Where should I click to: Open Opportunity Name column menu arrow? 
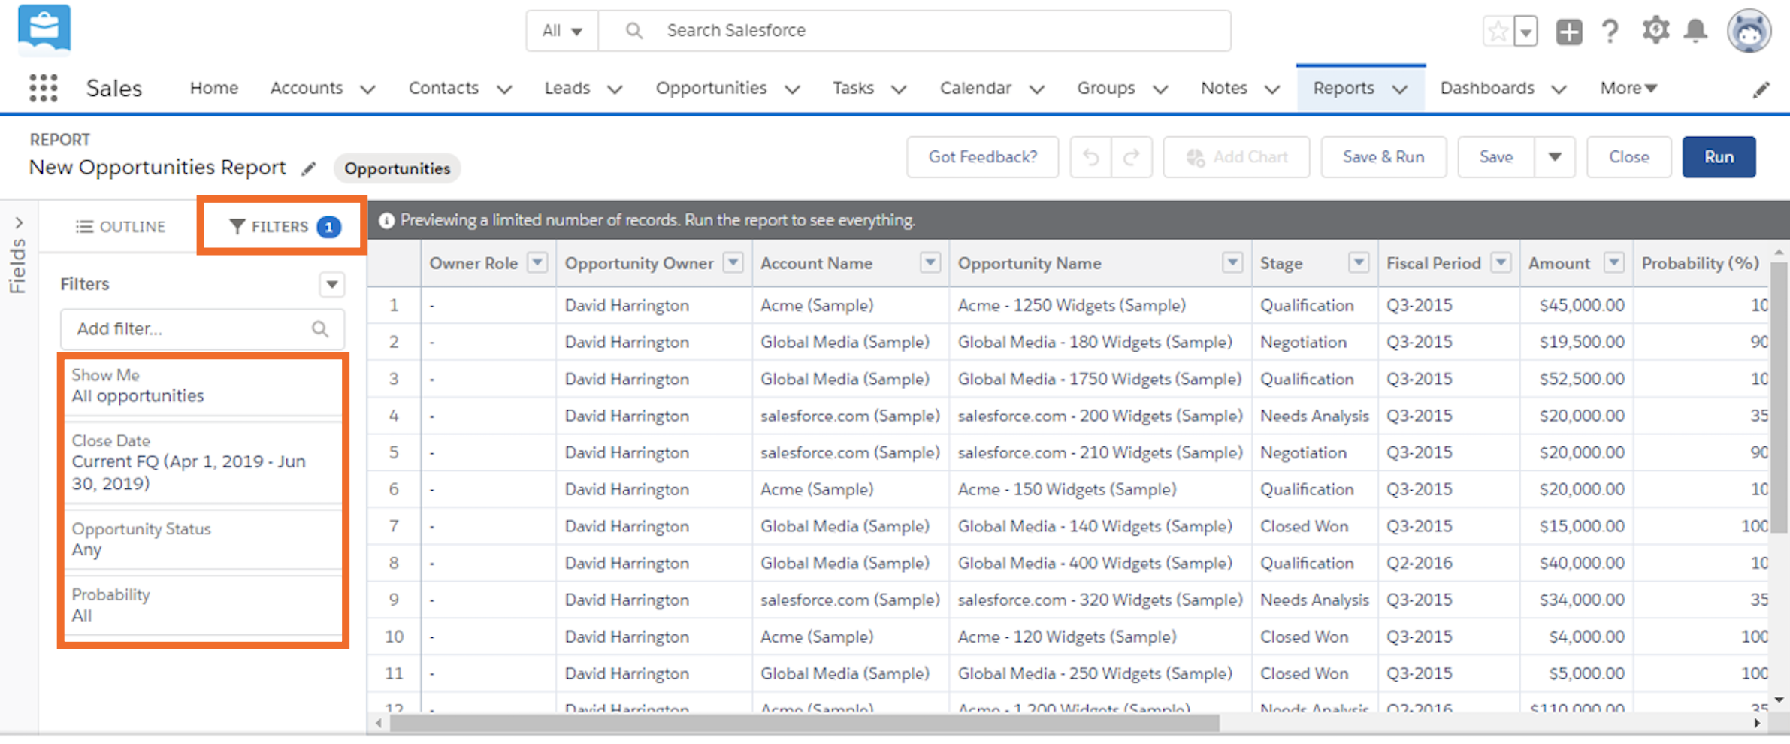1232,262
